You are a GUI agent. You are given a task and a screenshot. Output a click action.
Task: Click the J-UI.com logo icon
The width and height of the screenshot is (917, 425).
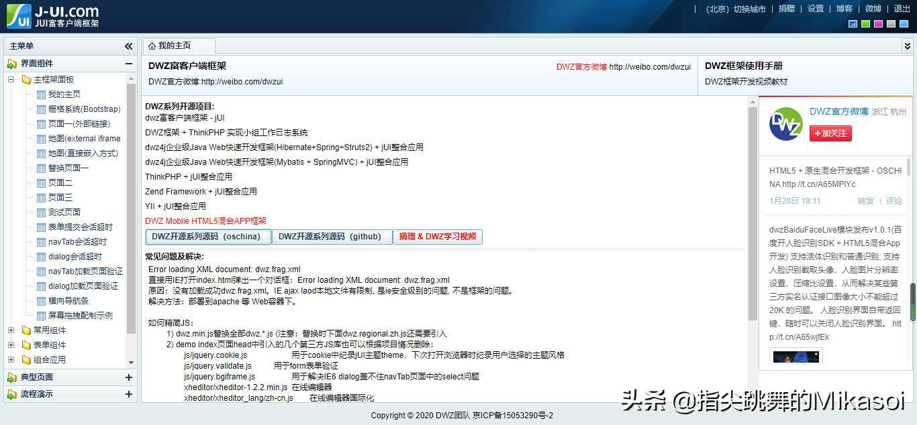point(19,16)
